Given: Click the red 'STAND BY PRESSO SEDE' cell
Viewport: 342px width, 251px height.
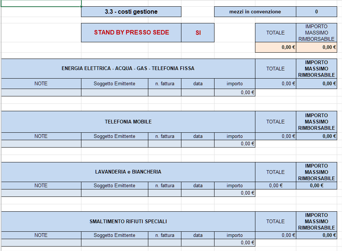Looking at the screenshot, I should (x=131, y=33).
